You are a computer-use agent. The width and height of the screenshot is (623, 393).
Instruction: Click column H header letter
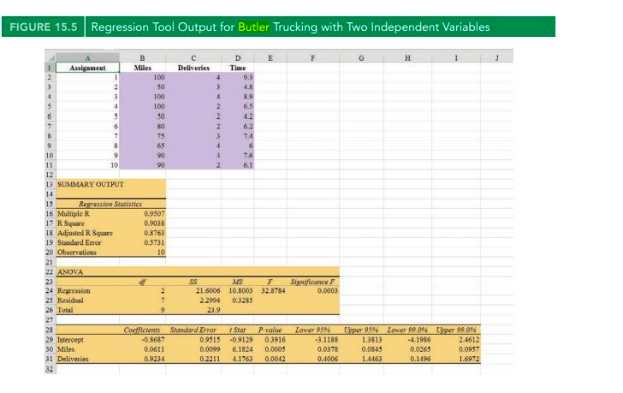pyautogui.click(x=407, y=58)
